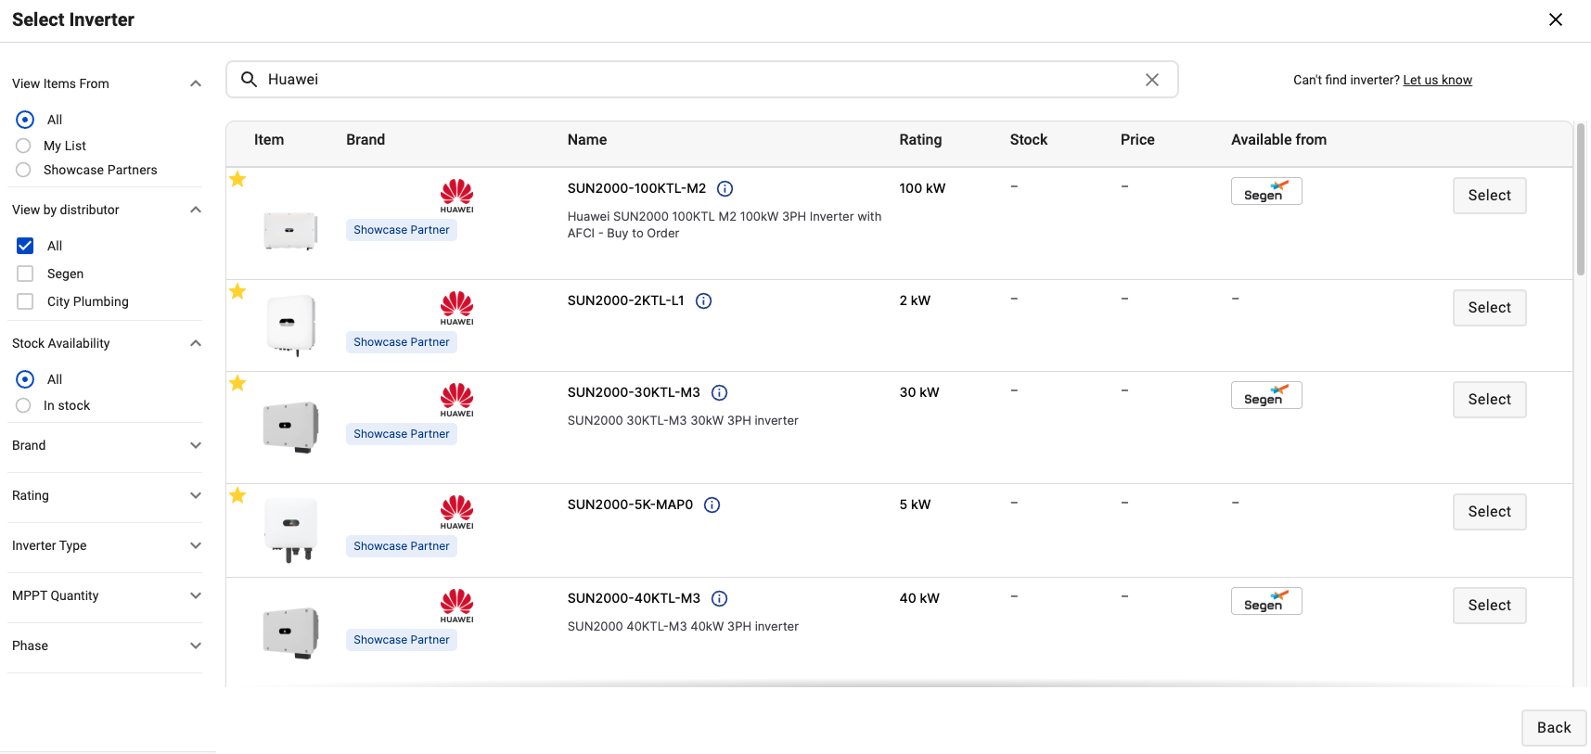1591x754 pixels.
Task: Select the SUN2000-2KTL-L1 inverter
Action: [x=1490, y=308]
